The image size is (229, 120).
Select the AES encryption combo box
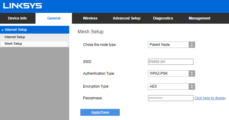tap(172, 86)
